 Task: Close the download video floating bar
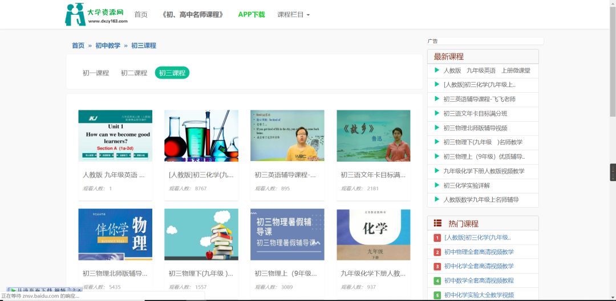point(79,290)
